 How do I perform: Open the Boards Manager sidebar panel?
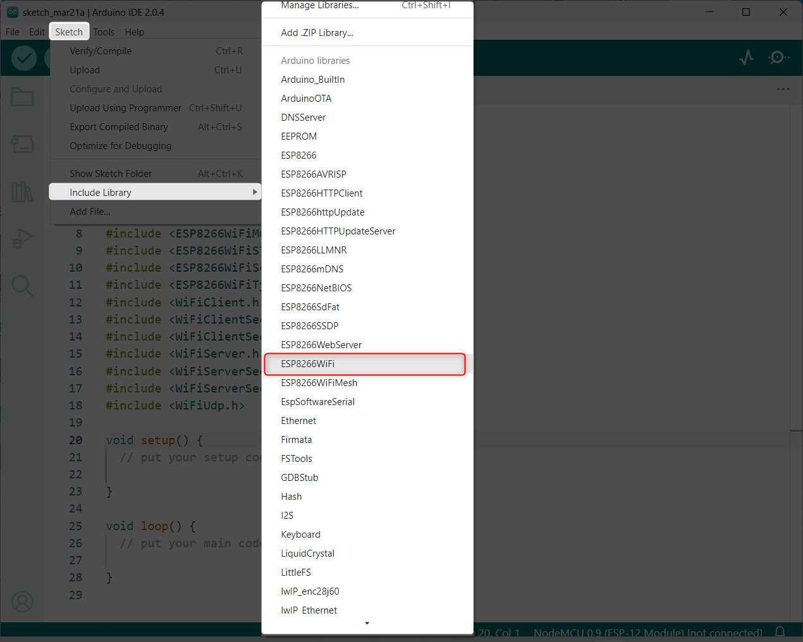pos(22,143)
